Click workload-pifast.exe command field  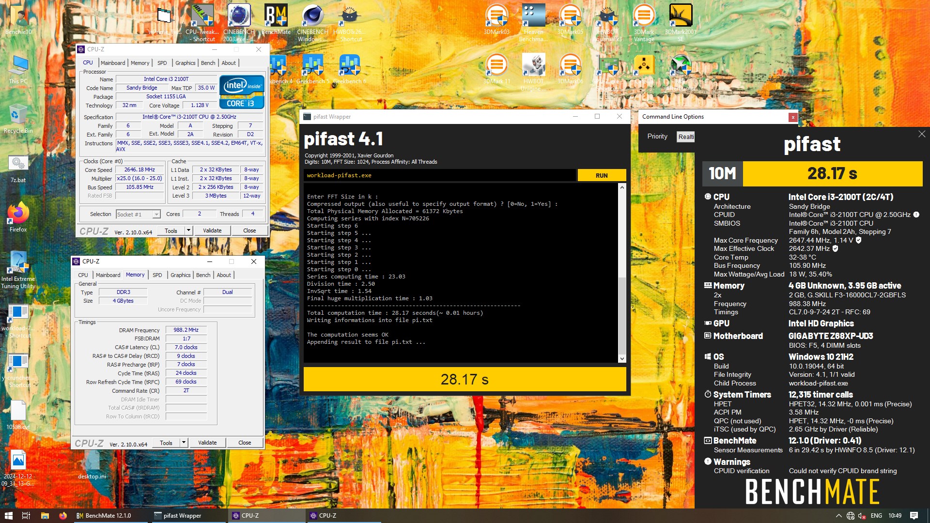click(440, 175)
